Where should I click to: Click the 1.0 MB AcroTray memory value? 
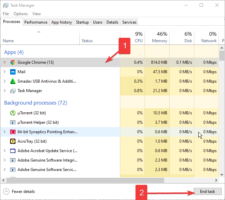(x=161, y=141)
